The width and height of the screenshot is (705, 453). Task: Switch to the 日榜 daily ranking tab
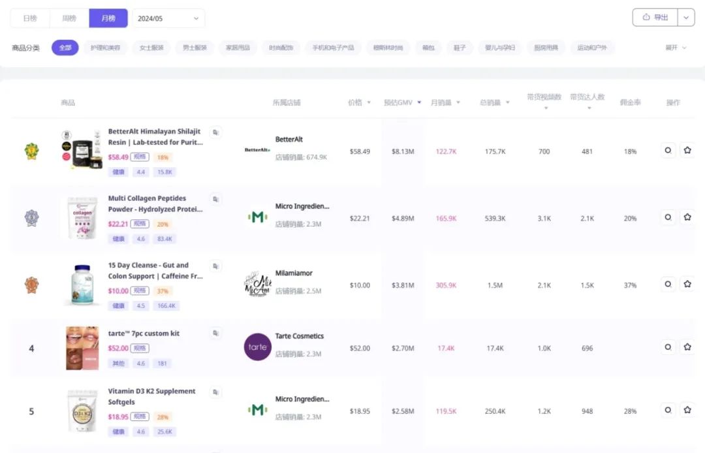coord(30,18)
